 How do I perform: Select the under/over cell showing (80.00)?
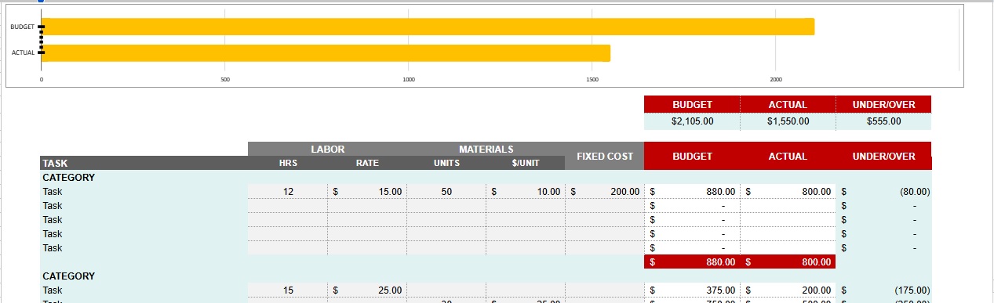click(x=883, y=191)
